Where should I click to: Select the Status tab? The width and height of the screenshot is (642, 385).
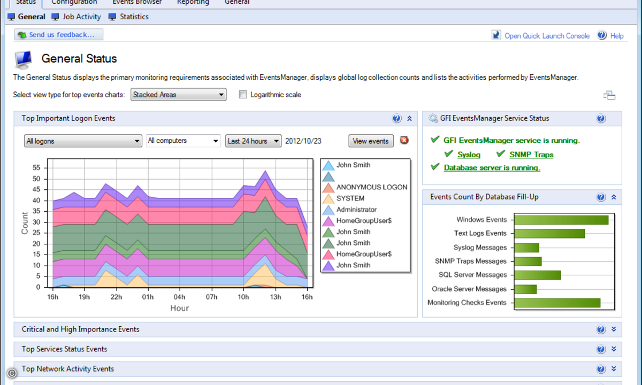click(26, 3)
